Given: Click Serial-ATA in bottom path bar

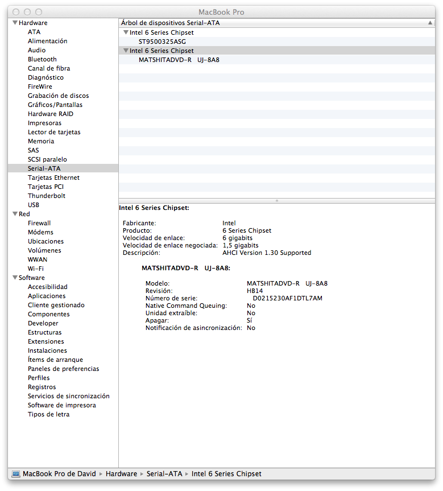Looking at the screenshot, I should coord(164,473).
